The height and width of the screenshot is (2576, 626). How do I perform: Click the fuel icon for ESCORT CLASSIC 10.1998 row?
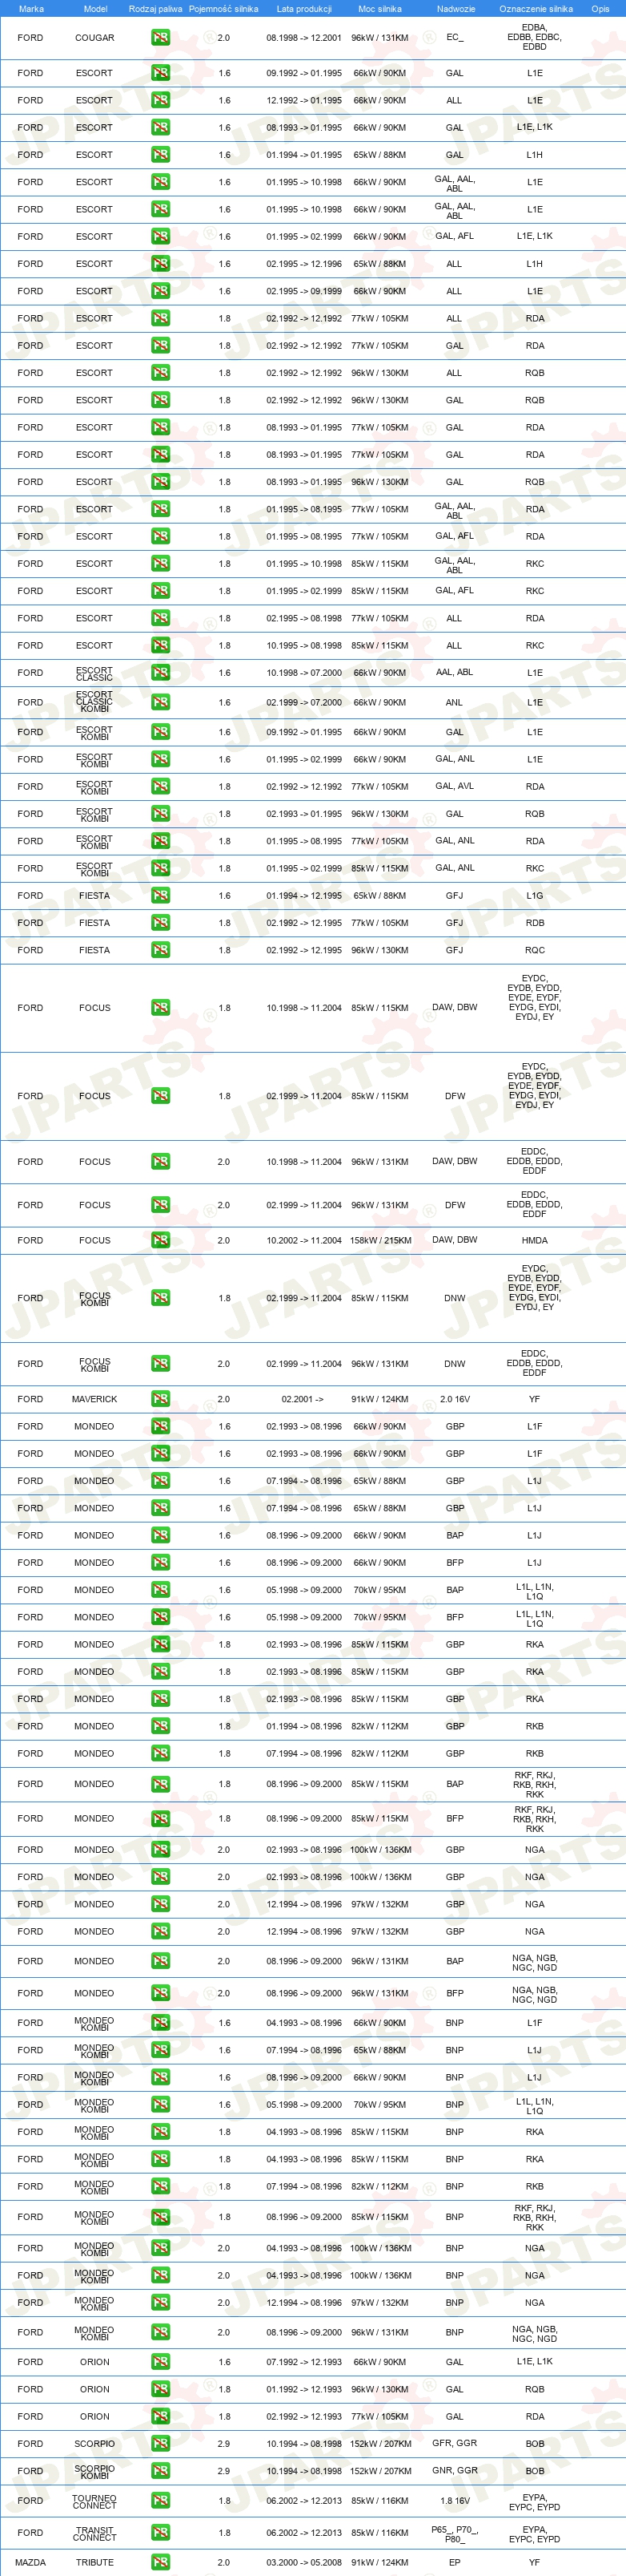(160, 673)
